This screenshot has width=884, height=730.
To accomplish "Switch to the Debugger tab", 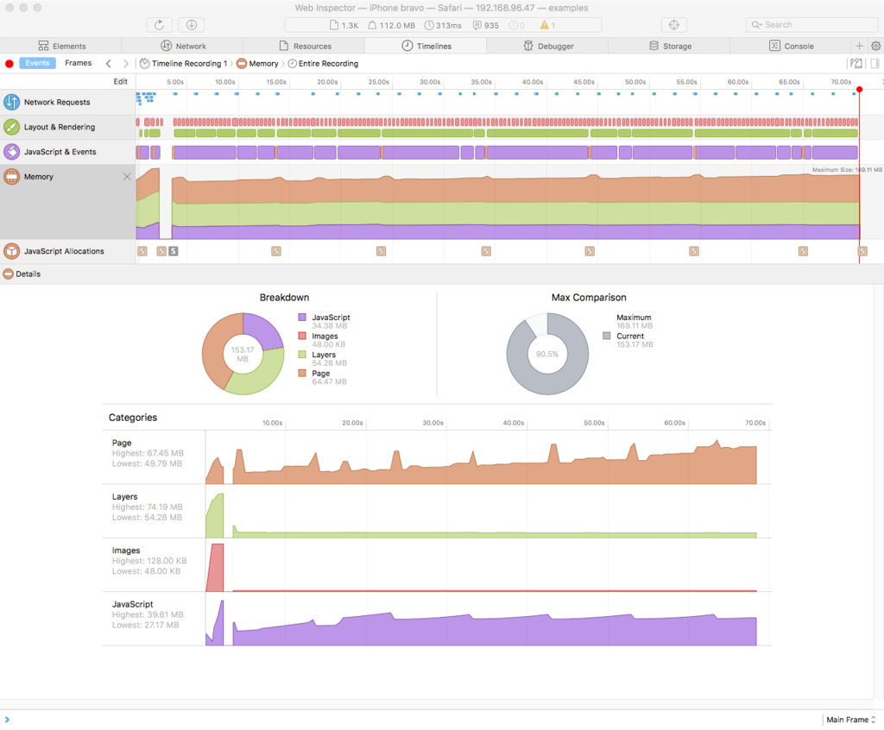I will click(x=547, y=47).
